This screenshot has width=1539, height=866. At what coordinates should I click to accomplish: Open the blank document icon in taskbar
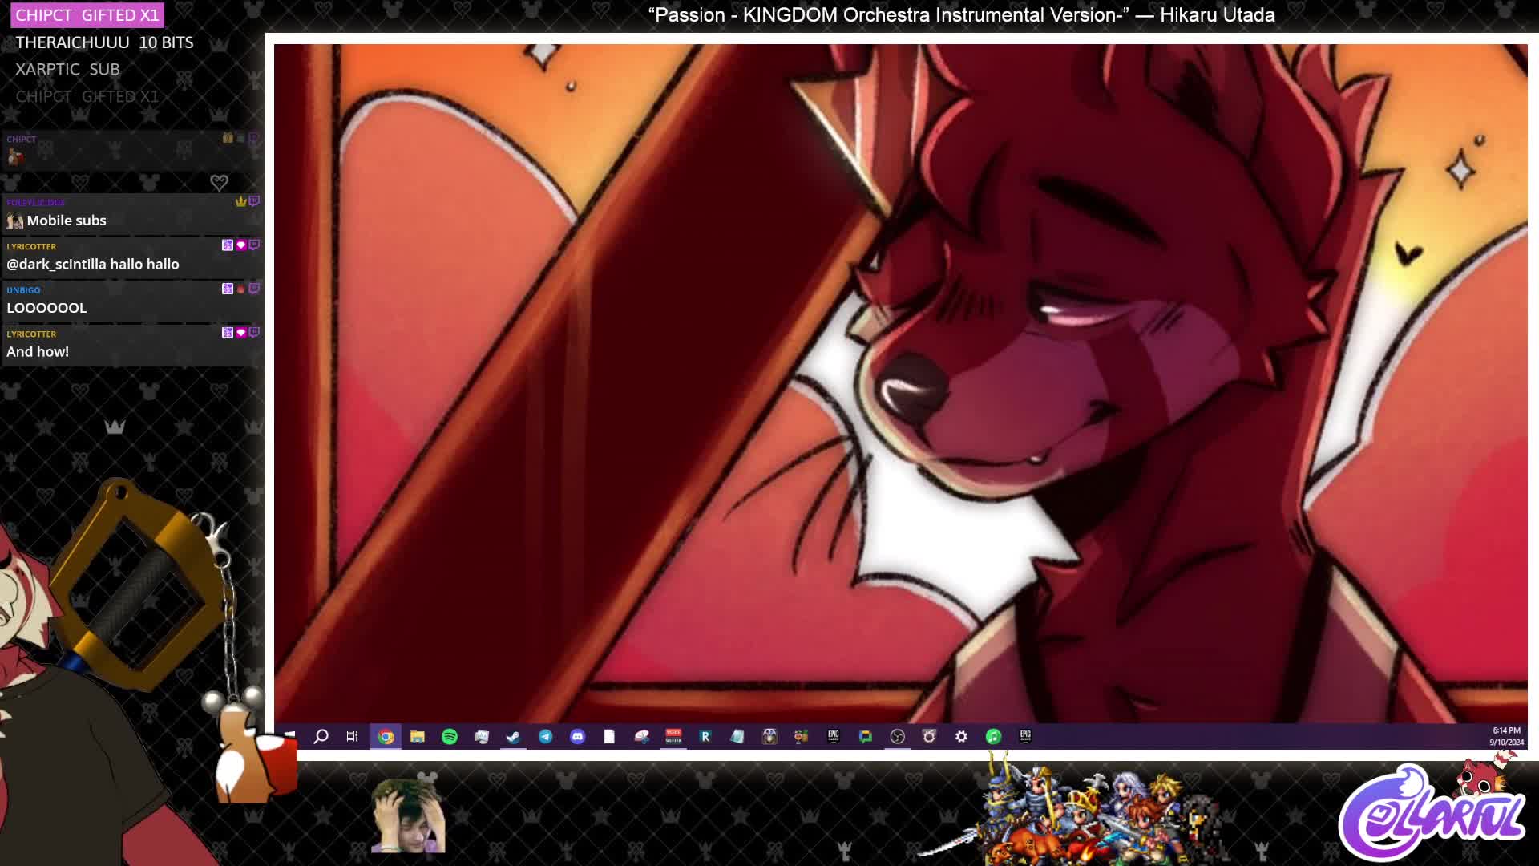pos(609,736)
